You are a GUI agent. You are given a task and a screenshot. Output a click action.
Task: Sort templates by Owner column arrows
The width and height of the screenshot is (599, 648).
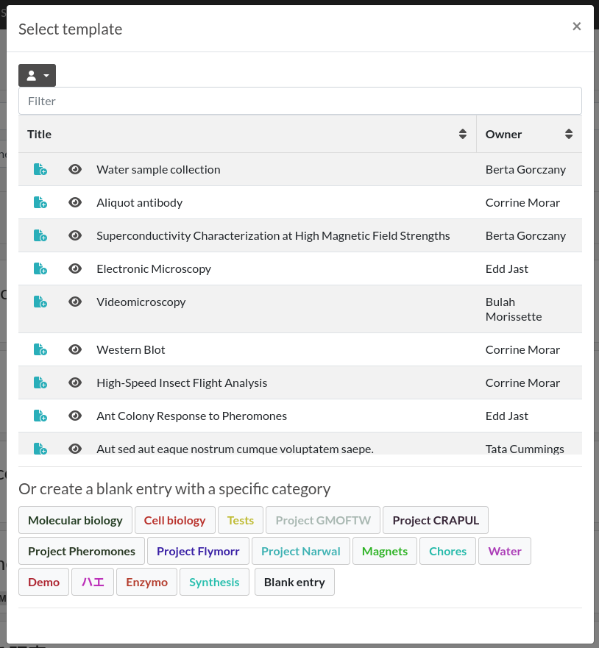click(x=568, y=134)
